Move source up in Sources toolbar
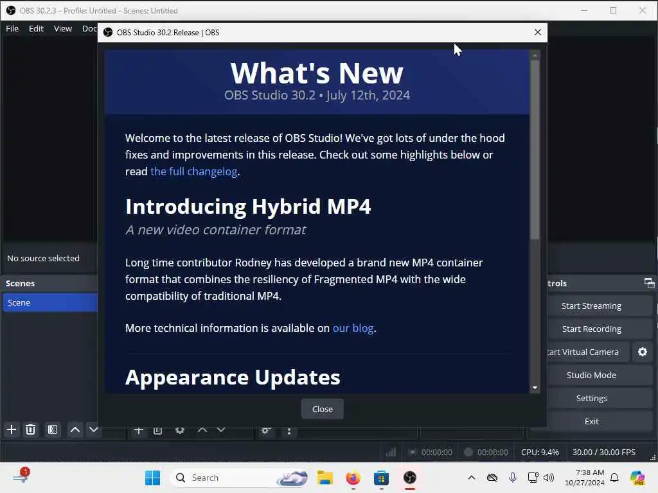This screenshot has height=493, width=658. coord(202,431)
